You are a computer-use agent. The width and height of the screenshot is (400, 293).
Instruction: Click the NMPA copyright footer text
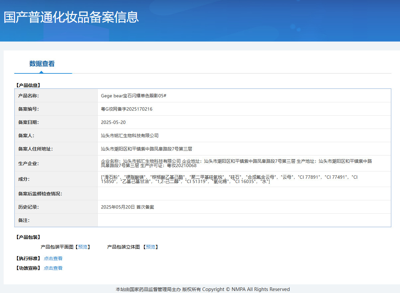pos(203,289)
